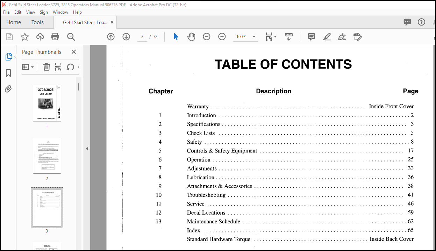This screenshot has width=436, height=251.
Task: Click the thumbnails panel scrollbar
Action: pyautogui.click(x=79, y=87)
